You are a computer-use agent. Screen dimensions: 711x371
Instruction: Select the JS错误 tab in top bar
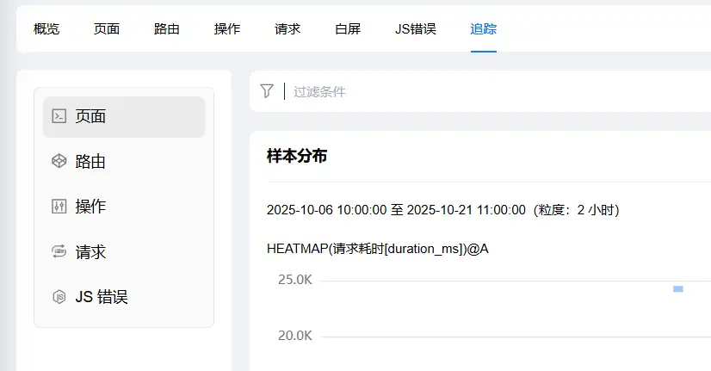point(416,28)
